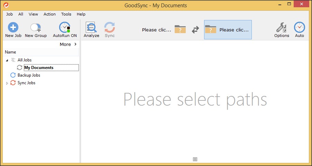Click the log panel icon at the bottom
Screen dimensions: 312x166
pos(195,159)
